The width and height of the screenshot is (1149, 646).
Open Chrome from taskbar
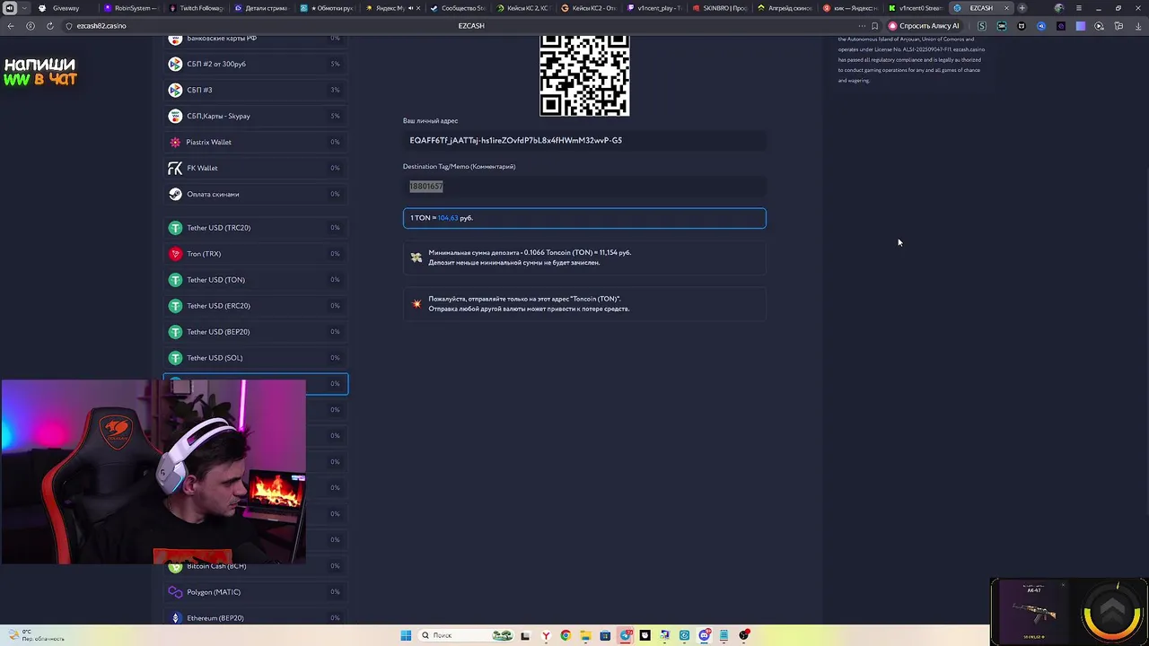coord(566,635)
